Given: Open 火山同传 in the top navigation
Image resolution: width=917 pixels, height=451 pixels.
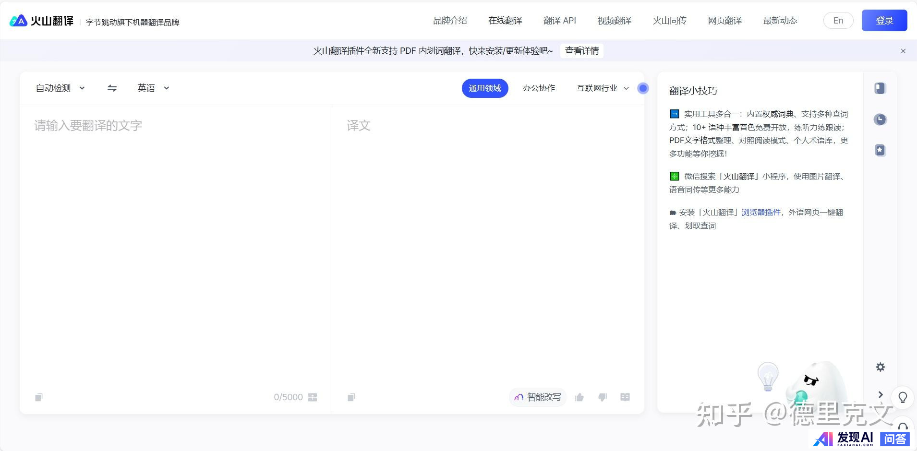Looking at the screenshot, I should (x=670, y=21).
